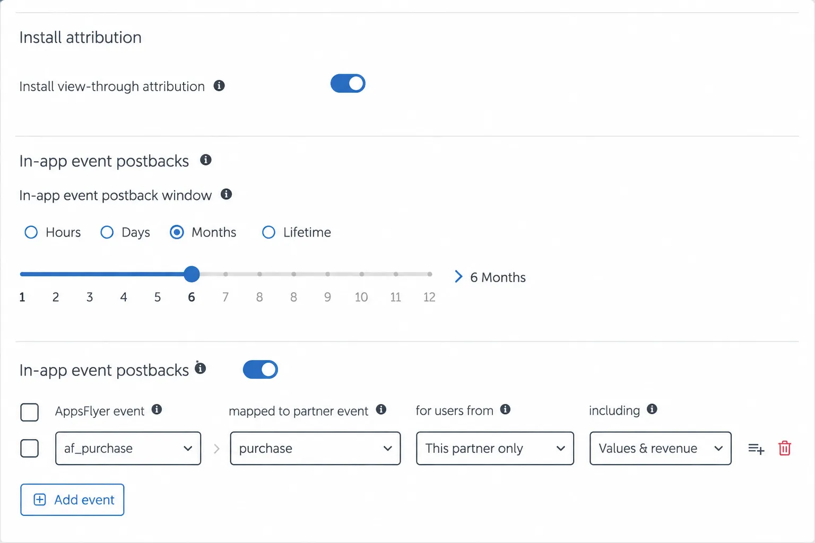Click the Add event button
Screen dimensions: 815x543
point(72,500)
